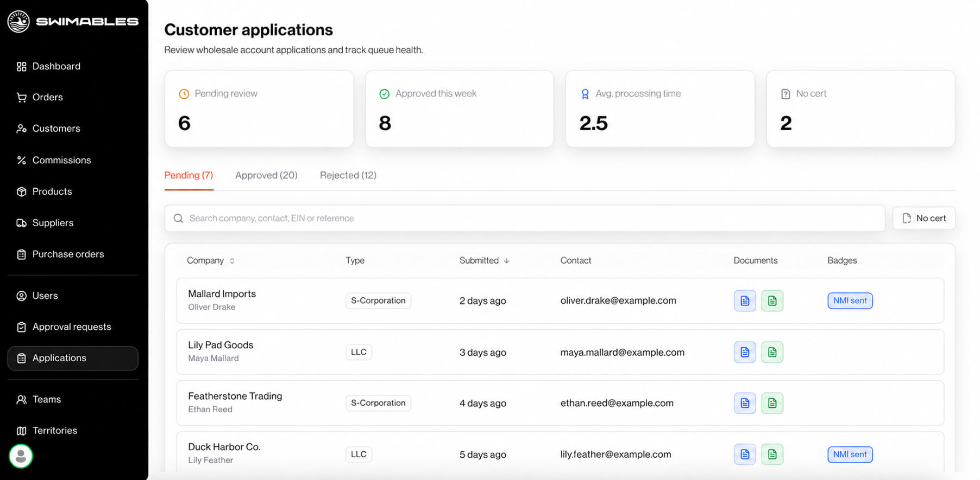Image resolution: width=980 pixels, height=480 pixels.
Task: Toggle the No cert filter
Action: (924, 218)
